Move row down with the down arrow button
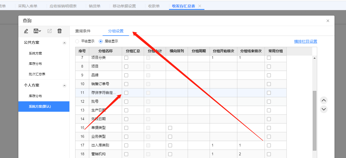The height and width of the screenshot is (158, 346). coord(324,109)
